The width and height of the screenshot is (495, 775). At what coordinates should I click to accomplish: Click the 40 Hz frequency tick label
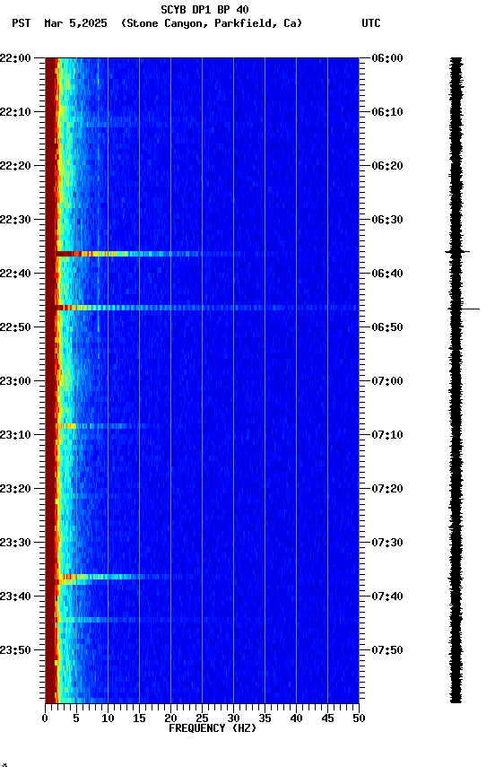pyautogui.click(x=296, y=718)
